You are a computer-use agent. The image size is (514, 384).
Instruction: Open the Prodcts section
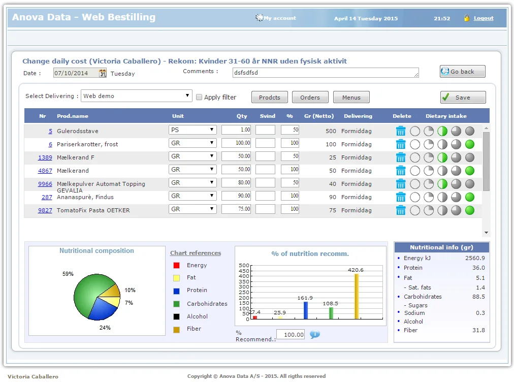269,98
